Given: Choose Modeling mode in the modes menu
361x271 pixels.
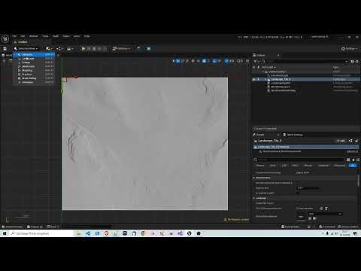Looking at the screenshot, I should (34, 71).
